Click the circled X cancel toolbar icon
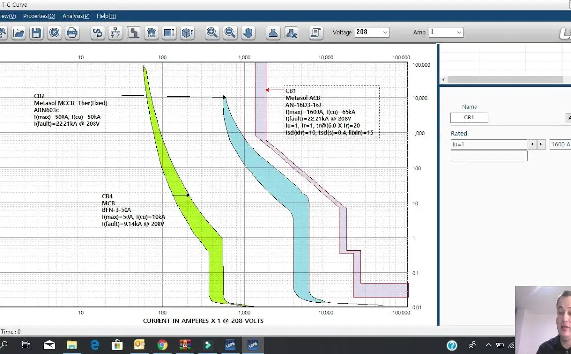Viewport: 571px width, 354px height. pos(54,33)
